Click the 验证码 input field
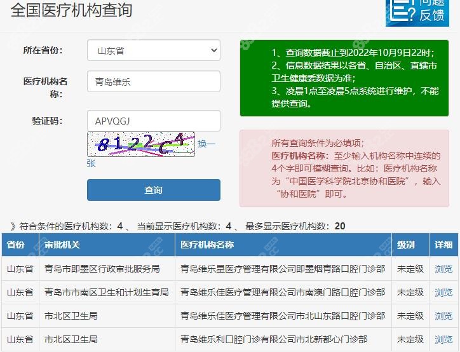This screenshot has width=460, height=352. pos(153,121)
